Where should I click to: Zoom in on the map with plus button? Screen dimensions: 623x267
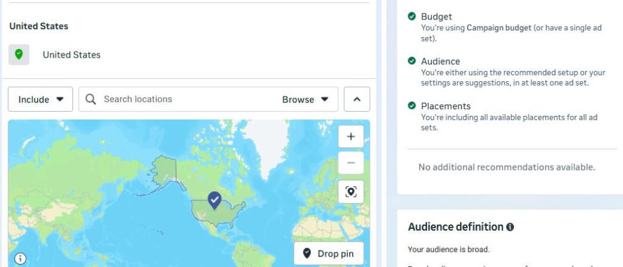pos(351,137)
